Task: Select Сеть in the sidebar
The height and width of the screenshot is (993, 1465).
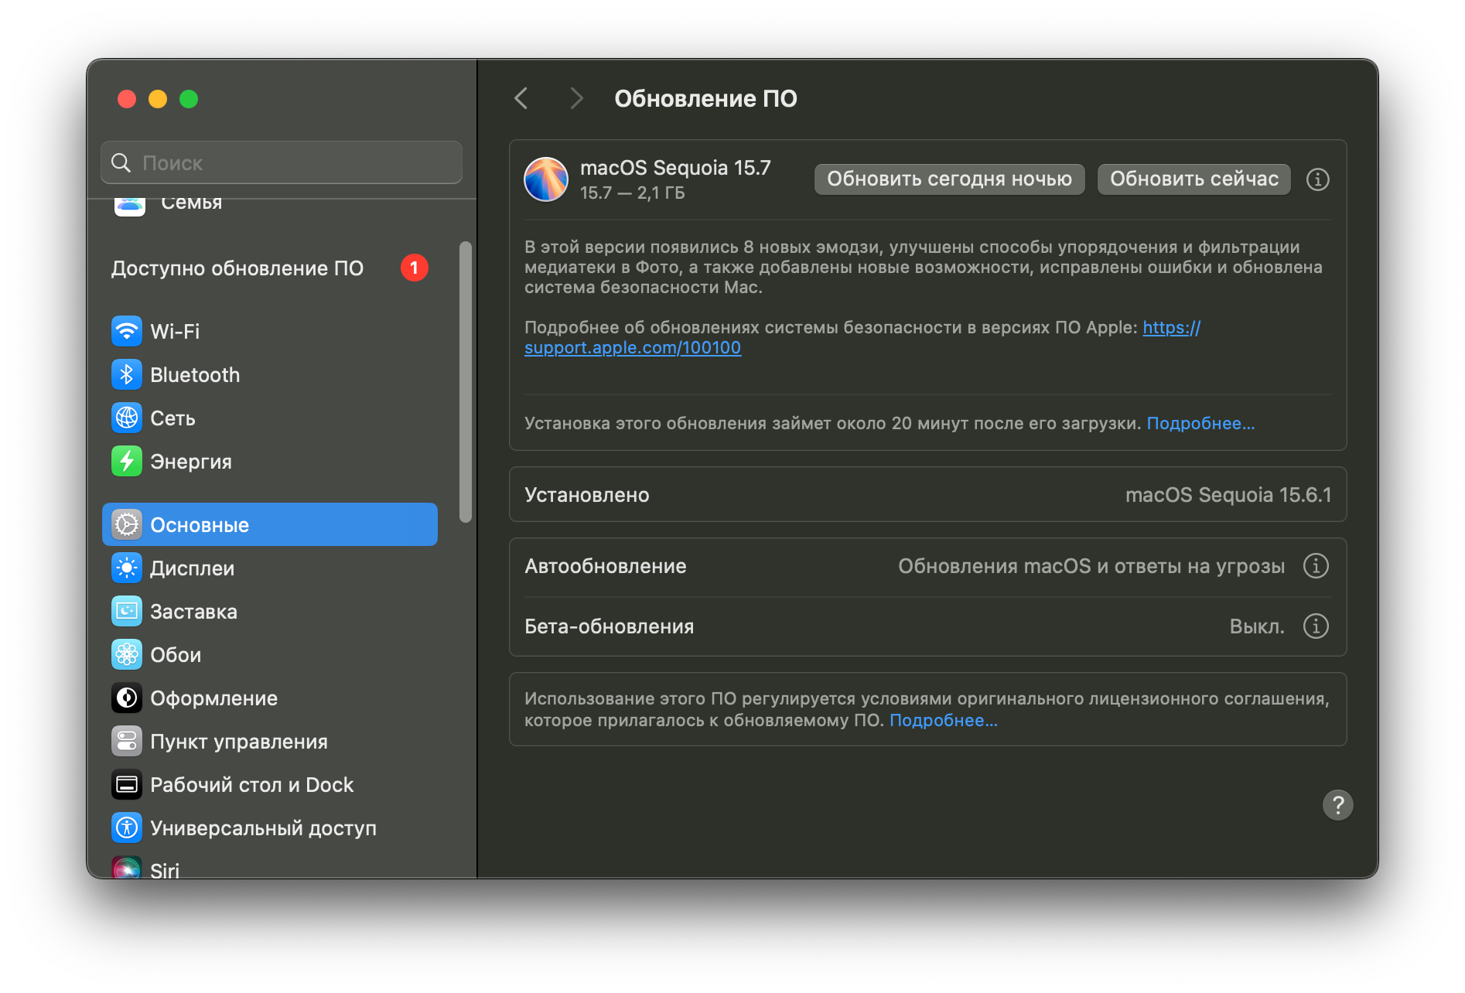Action: tap(269, 418)
